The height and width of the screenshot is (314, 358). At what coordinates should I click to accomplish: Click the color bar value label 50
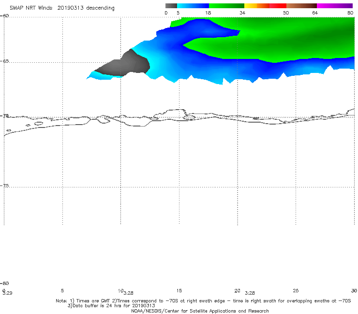[286, 13]
